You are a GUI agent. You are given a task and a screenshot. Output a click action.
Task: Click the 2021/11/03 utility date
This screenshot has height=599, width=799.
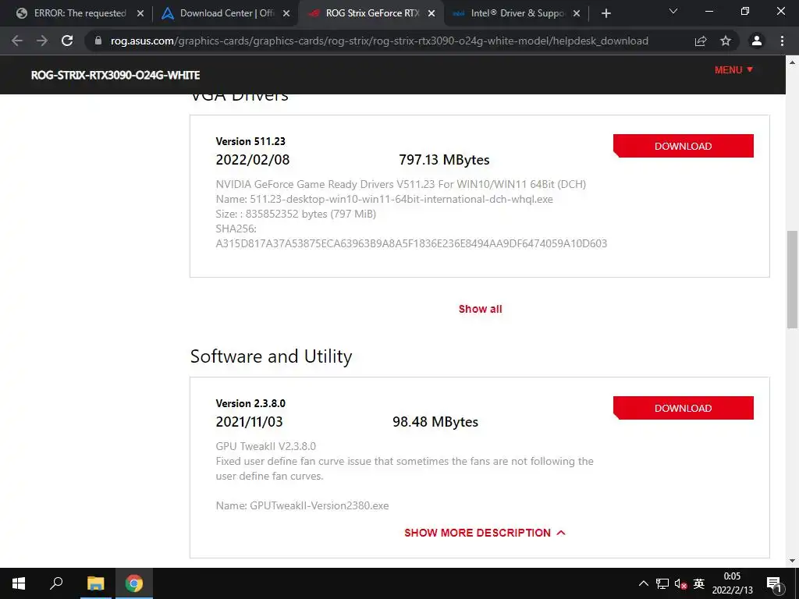[x=249, y=422]
